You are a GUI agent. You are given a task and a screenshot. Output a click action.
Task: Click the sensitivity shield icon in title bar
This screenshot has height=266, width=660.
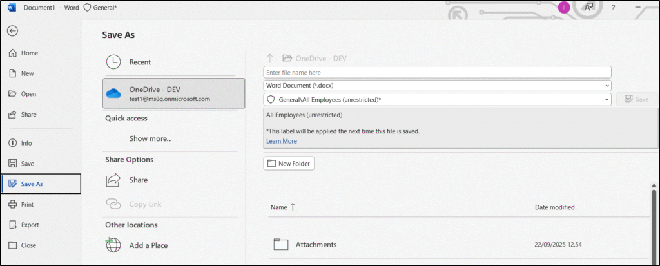(88, 8)
